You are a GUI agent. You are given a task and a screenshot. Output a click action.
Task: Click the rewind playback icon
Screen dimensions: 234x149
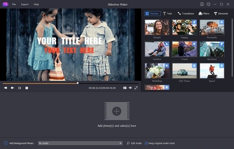tap(5, 88)
